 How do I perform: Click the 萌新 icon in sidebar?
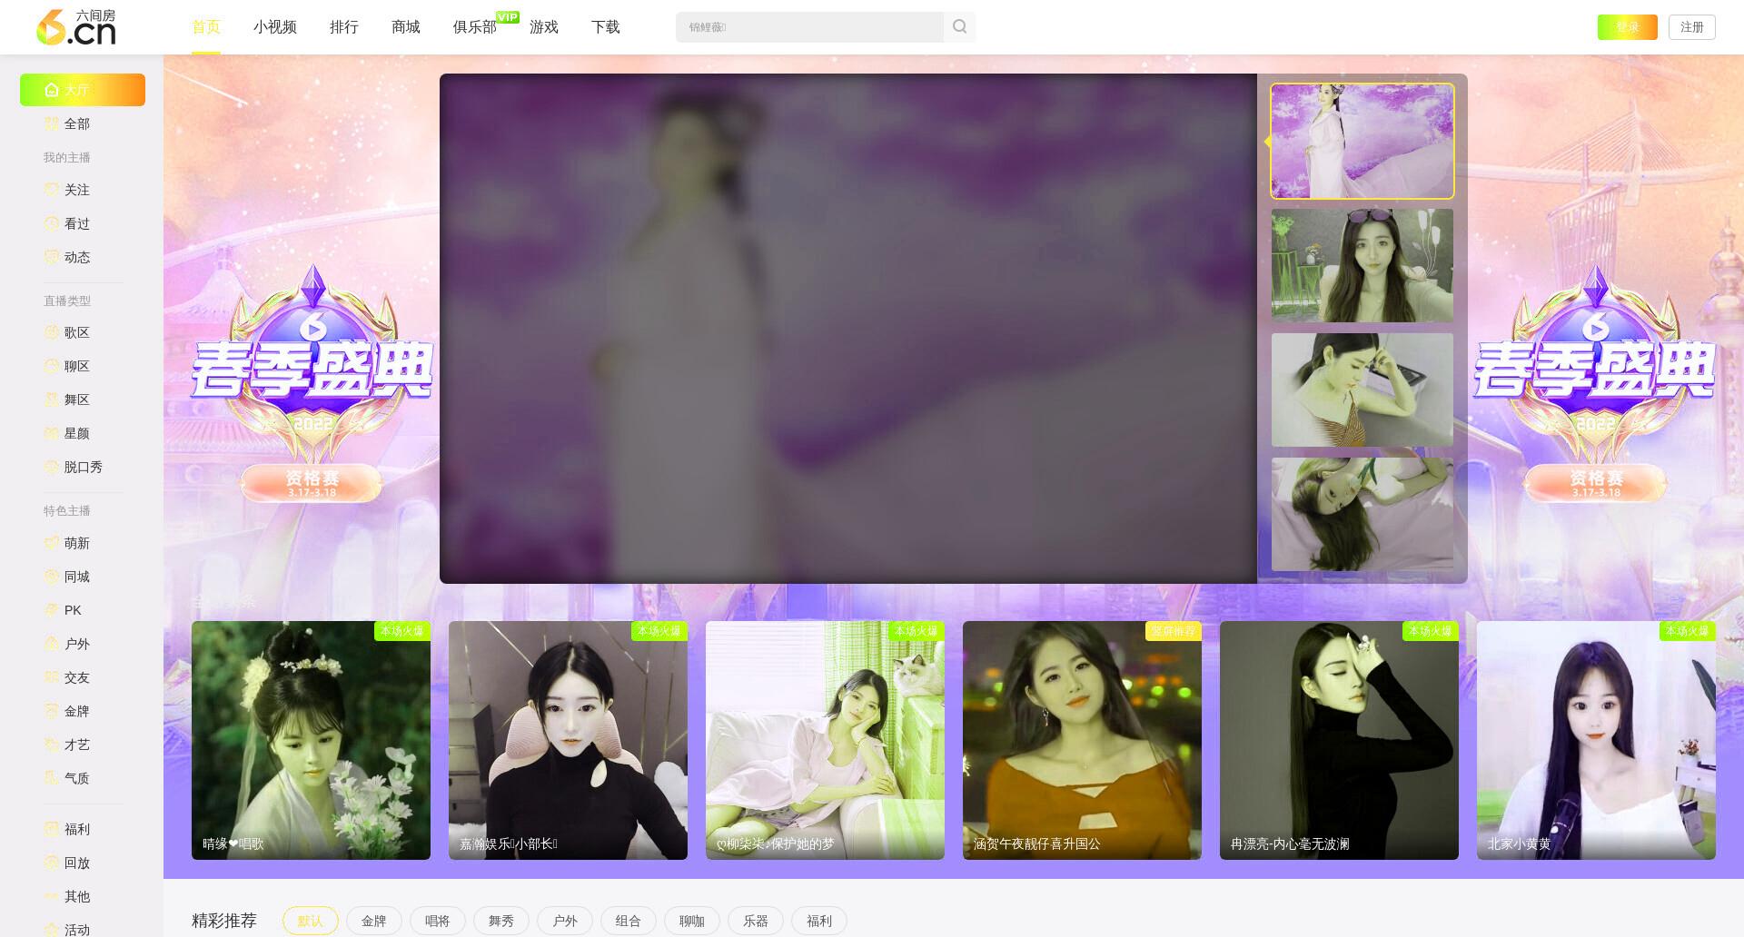[x=52, y=543]
